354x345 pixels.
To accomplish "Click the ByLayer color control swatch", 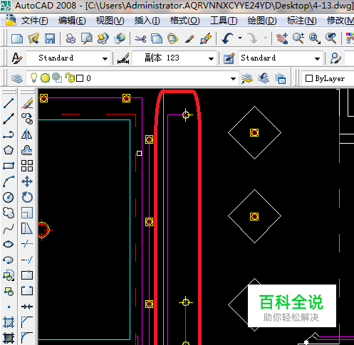I will click(x=308, y=78).
